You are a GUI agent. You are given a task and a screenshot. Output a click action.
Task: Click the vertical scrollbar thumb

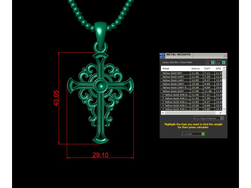[x=224, y=74]
